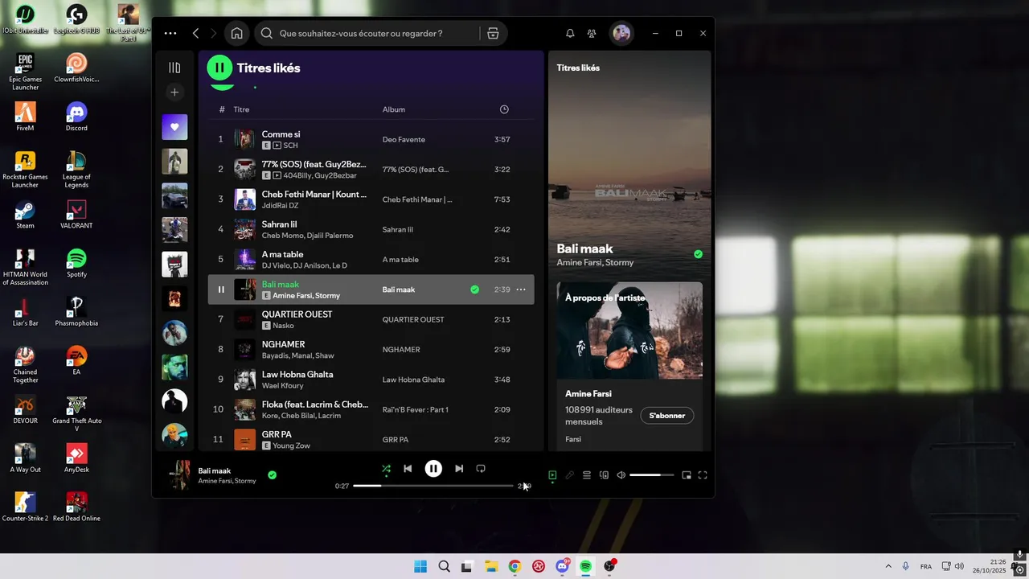This screenshot has height=579, width=1029.
Task: Seek on the song progress bar
Action: point(433,486)
